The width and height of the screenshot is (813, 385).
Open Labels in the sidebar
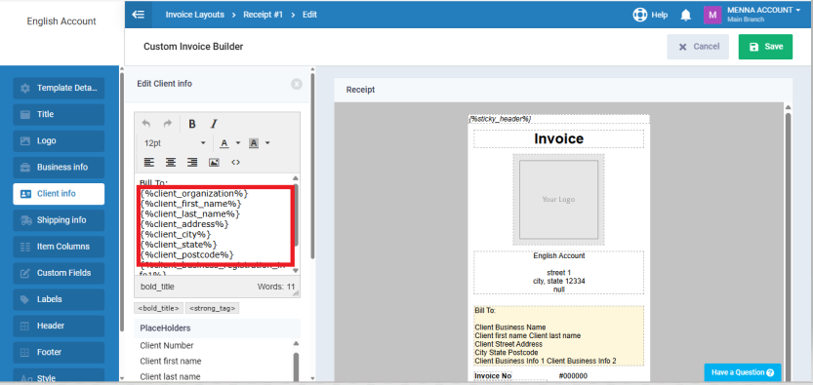59,299
